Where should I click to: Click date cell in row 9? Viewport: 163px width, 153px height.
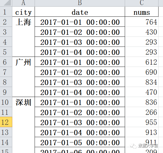pos(80,92)
